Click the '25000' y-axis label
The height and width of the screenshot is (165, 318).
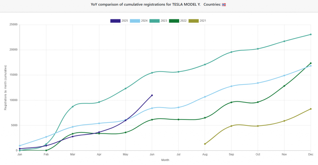pyautogui.click(x=13, y=25)
